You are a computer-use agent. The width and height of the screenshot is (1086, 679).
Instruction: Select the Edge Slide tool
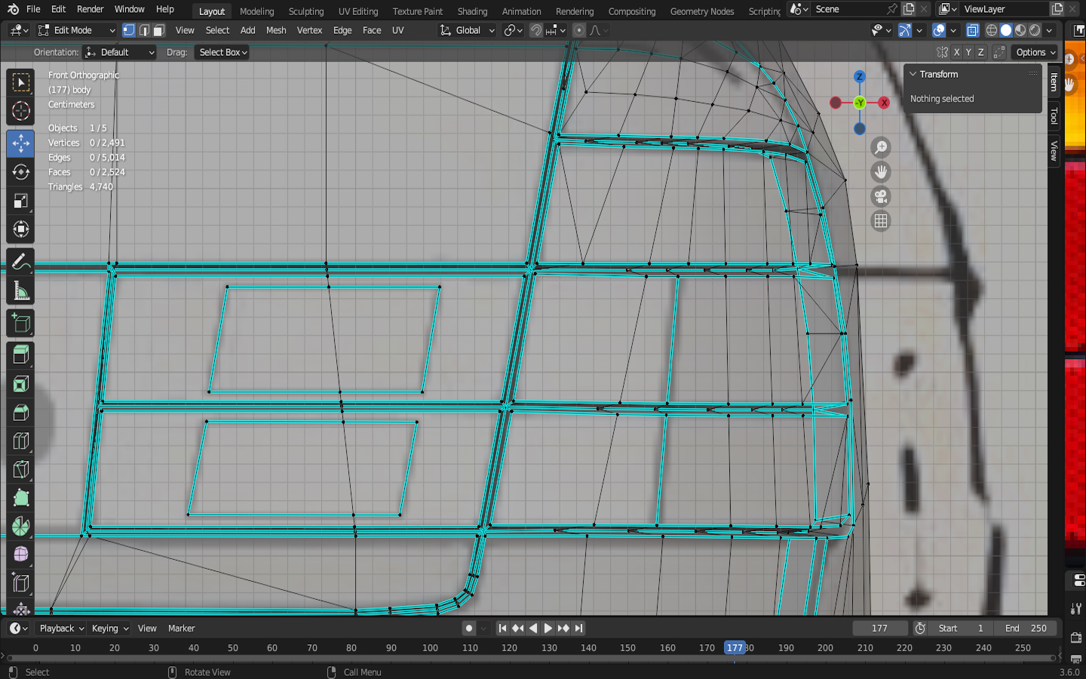pos(20,583)
